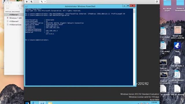Open File Explorer from the taskbar

click(50, 103)
